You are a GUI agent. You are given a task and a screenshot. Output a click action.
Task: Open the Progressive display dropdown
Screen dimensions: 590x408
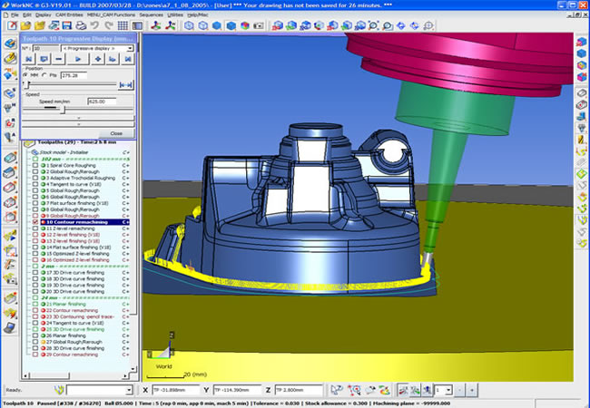click(x=128, y=49)
